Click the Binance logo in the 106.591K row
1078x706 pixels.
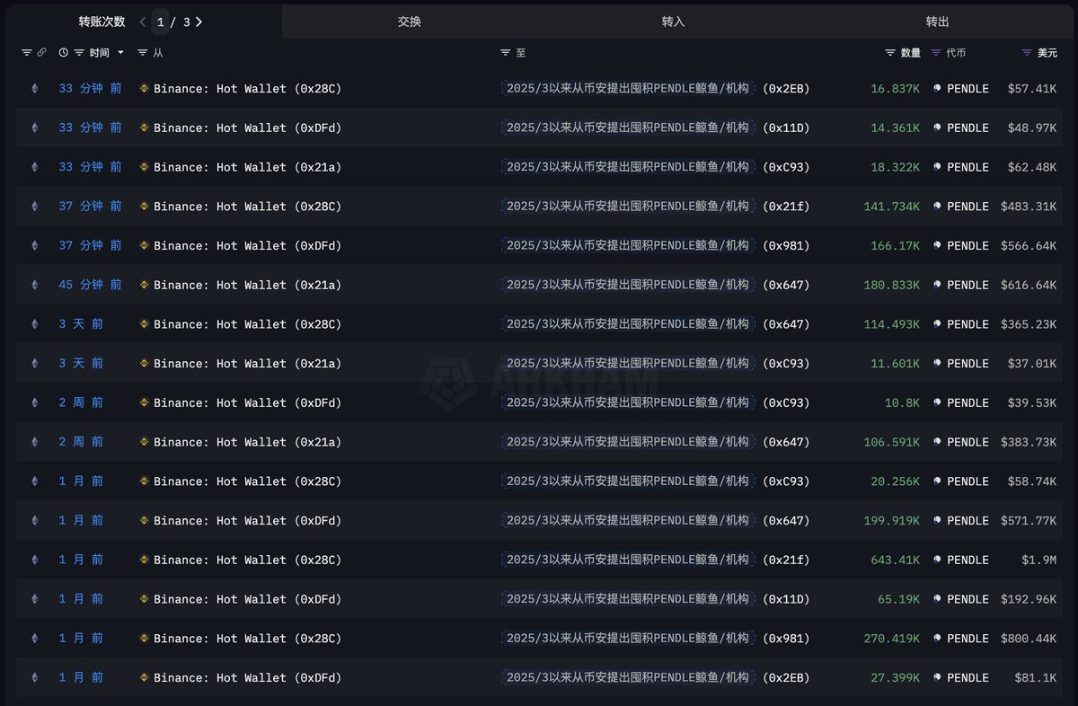tap(144, 442)
